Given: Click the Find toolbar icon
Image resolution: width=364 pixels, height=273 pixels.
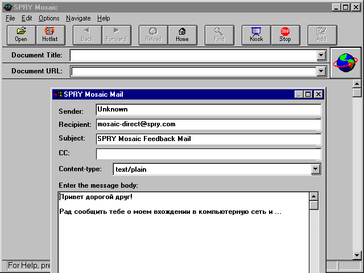Looking at the screenshot, I should click(x=219, y=35).
